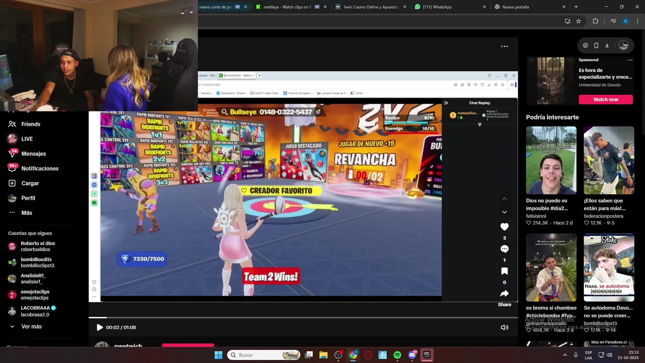Open the guineomosqueado suggested video thumbnail
Screen dimensions: 645x363
[x=551, y=268]
